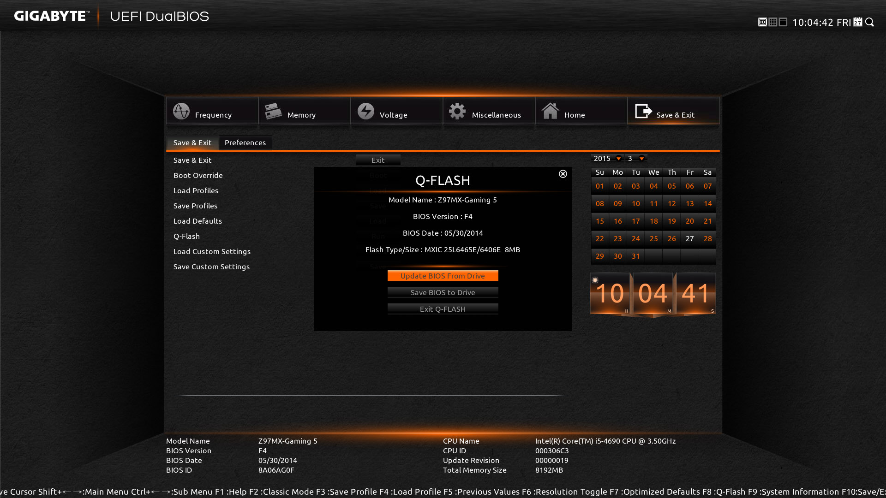Screen dimensions: 886x498
Task: Select Load Custom Settings entry
Action: [212, 251]
